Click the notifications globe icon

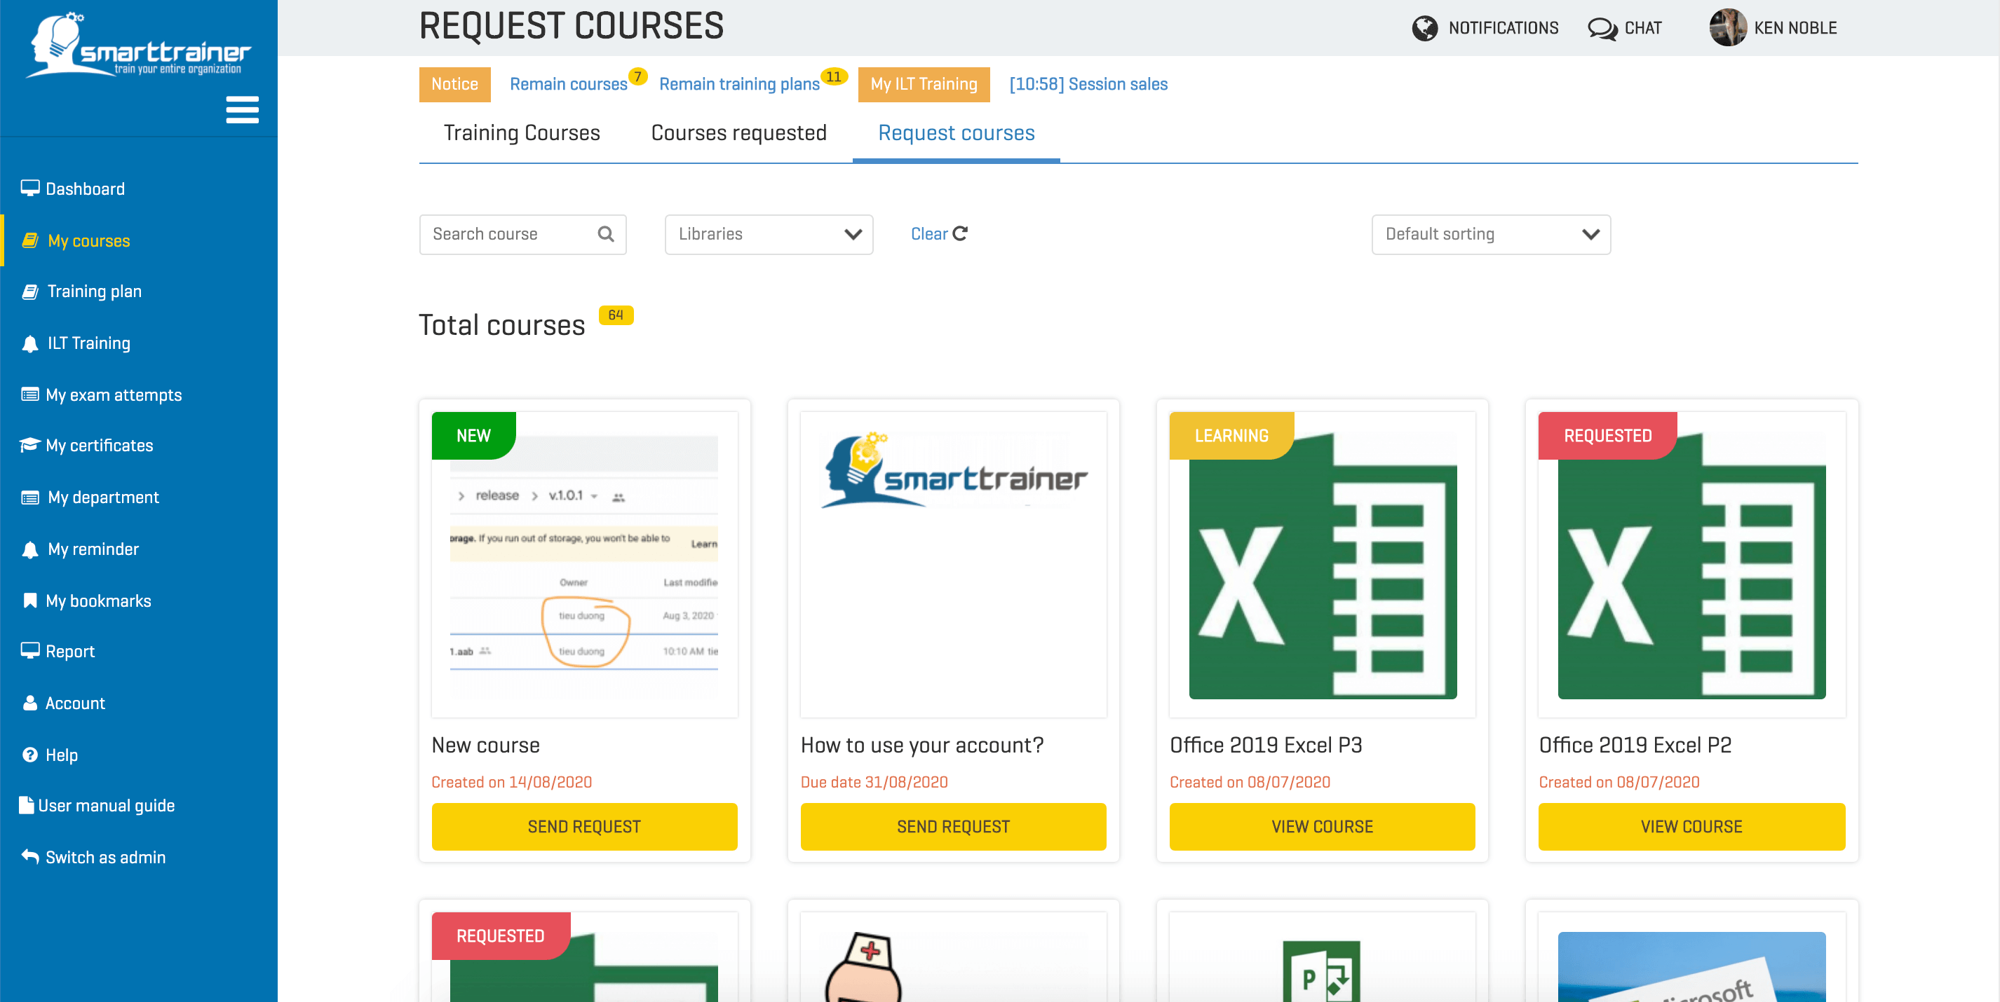1425,28
